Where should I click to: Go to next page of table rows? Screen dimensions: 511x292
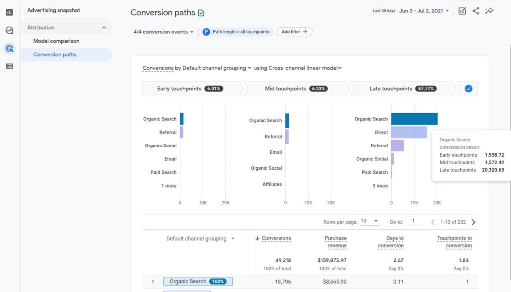[x=473, y=222]
